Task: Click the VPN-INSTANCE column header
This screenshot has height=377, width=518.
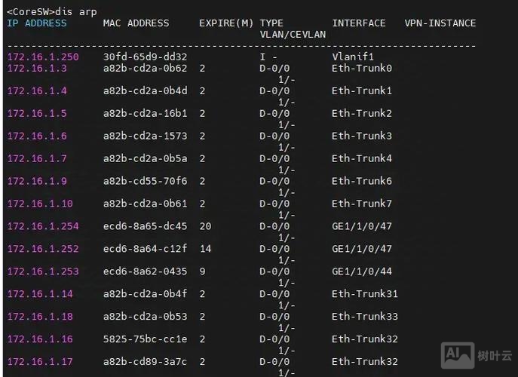Action: coord(440,23)
